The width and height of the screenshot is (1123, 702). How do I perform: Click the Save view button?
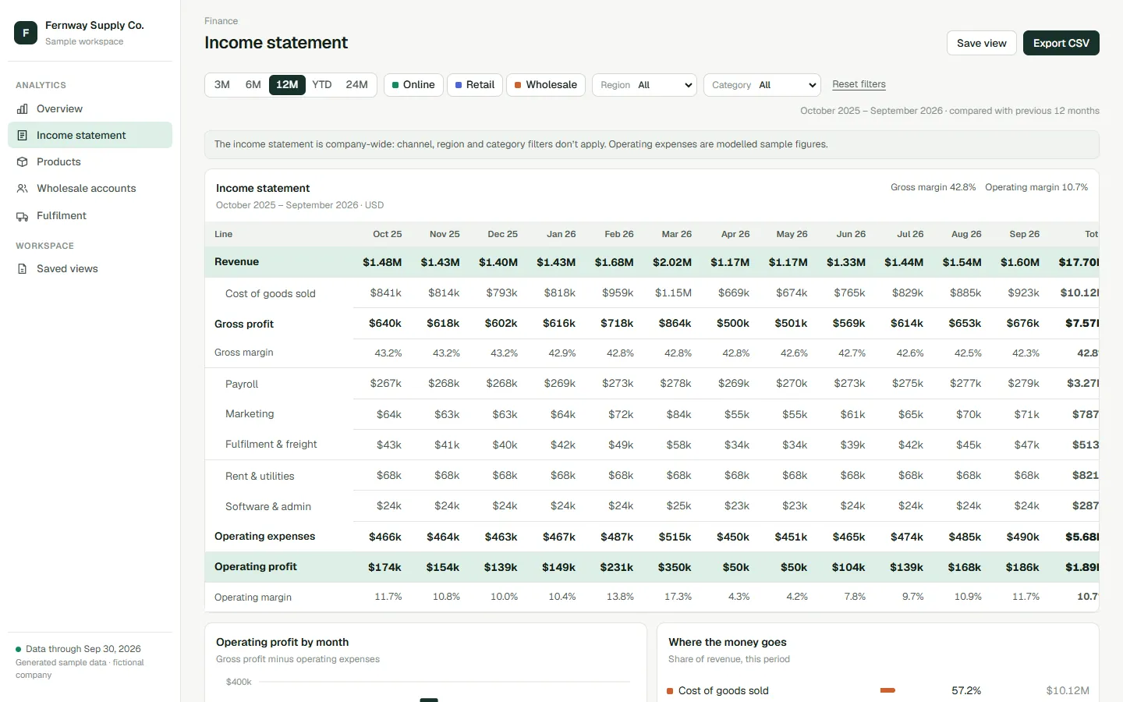pyautogui.click(x=981, y=43)
